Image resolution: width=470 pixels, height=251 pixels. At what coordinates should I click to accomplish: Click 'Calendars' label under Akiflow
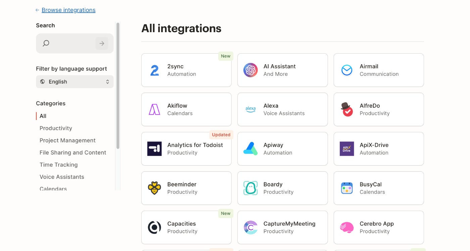click(180, 113)
